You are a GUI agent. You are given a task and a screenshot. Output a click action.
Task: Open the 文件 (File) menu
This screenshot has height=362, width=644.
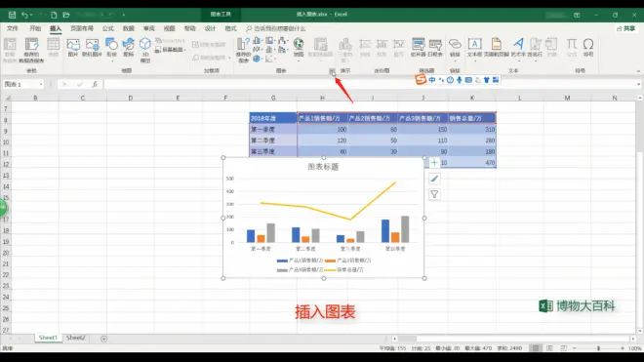13,28
